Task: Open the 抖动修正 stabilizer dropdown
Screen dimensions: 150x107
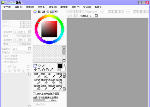Action: tap(96, 16)
